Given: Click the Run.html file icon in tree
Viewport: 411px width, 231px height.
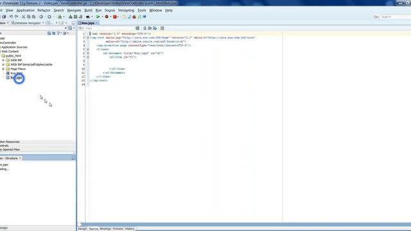Looking at the screenshot, I should 8,73.
